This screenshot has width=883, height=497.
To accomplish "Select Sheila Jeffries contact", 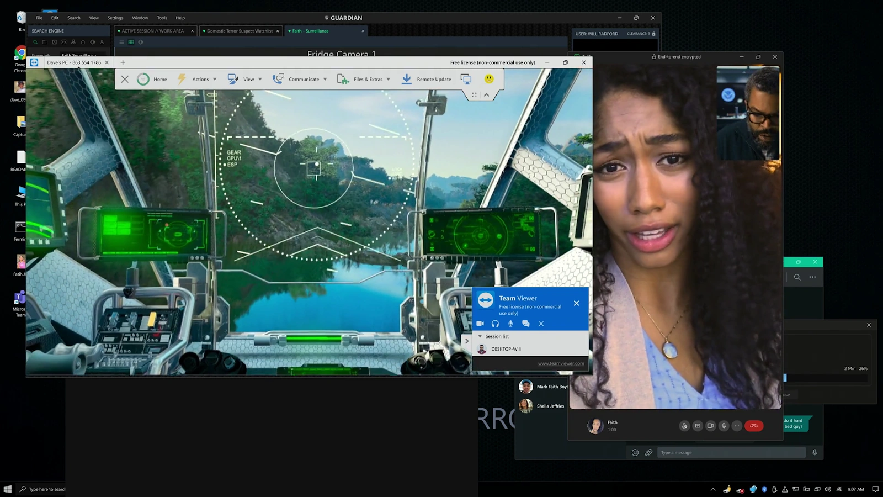I will tap(542, 406).
